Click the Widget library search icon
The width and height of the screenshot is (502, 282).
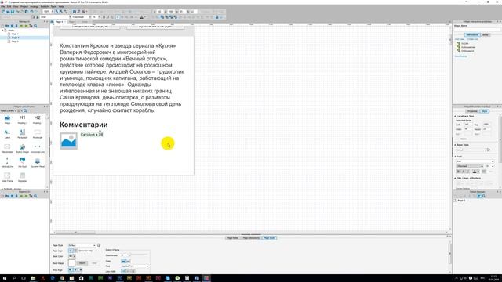(25, 111)
